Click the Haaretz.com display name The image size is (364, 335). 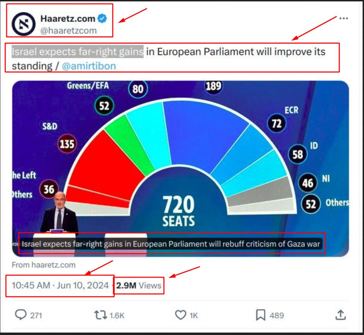[x=68, y=19]
